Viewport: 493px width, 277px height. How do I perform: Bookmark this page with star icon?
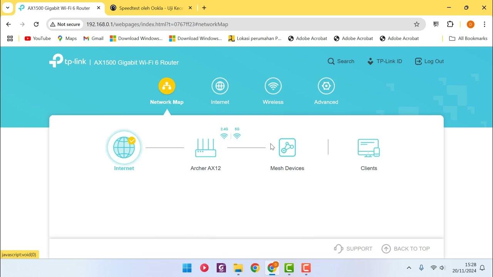[417, 24]
